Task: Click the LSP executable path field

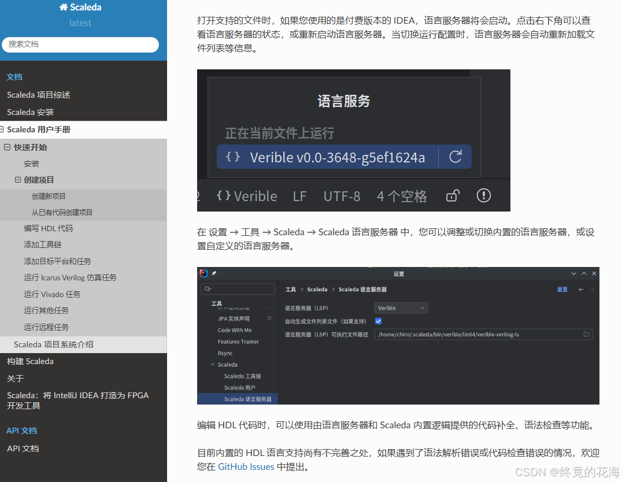Action: (x=483, y=335)
